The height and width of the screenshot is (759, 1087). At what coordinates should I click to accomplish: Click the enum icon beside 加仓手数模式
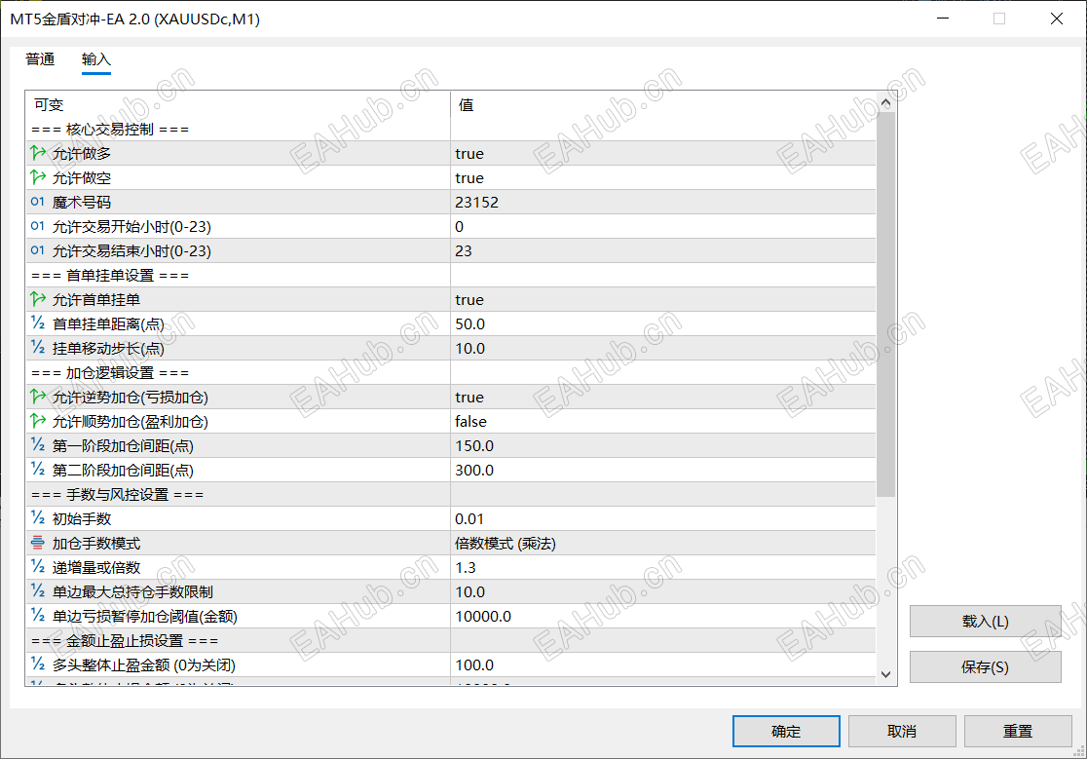tap(38, 543)
